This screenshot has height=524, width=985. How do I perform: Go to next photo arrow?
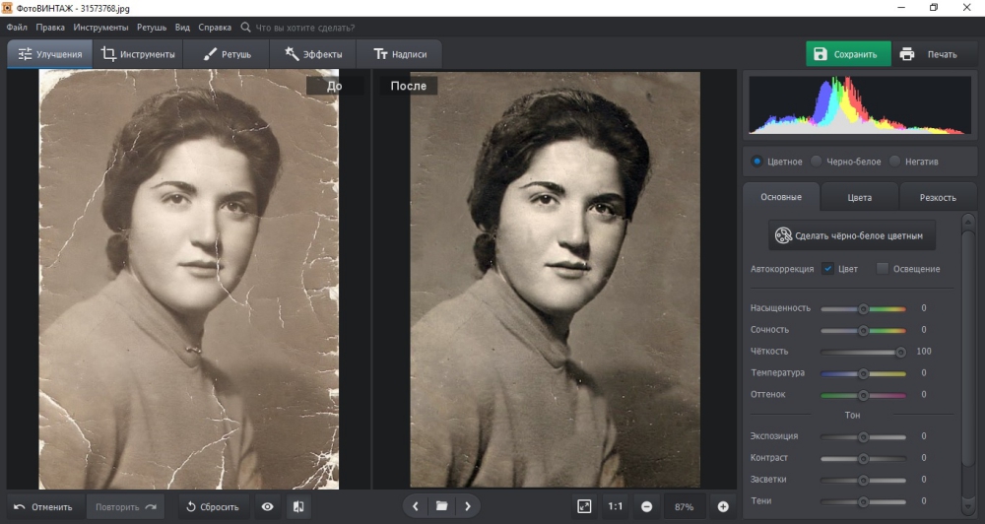coord(468,506)
